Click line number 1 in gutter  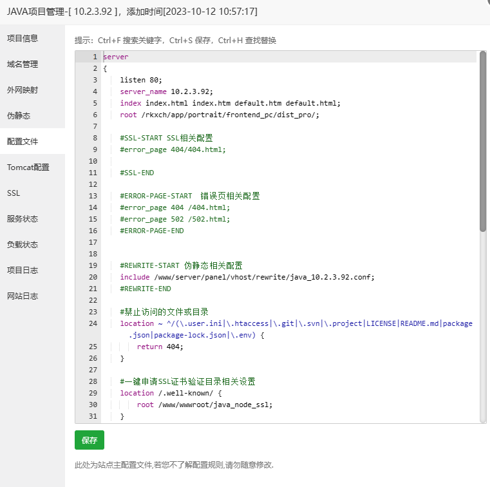95,57
